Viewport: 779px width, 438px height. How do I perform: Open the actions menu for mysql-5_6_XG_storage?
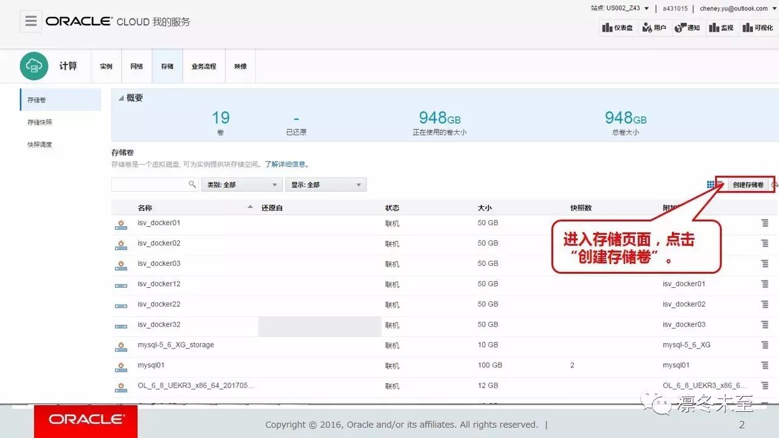coord(765,346)
